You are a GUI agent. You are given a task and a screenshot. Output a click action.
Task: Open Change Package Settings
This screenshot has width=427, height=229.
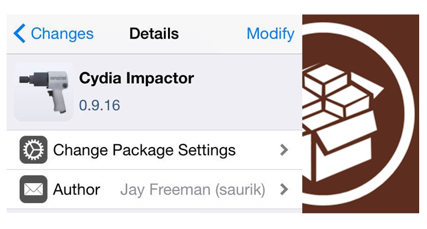[x=154, y=149]
